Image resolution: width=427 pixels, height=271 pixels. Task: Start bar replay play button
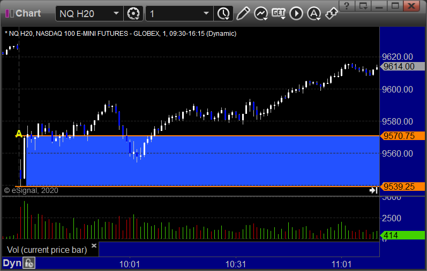tap(296, 13)
